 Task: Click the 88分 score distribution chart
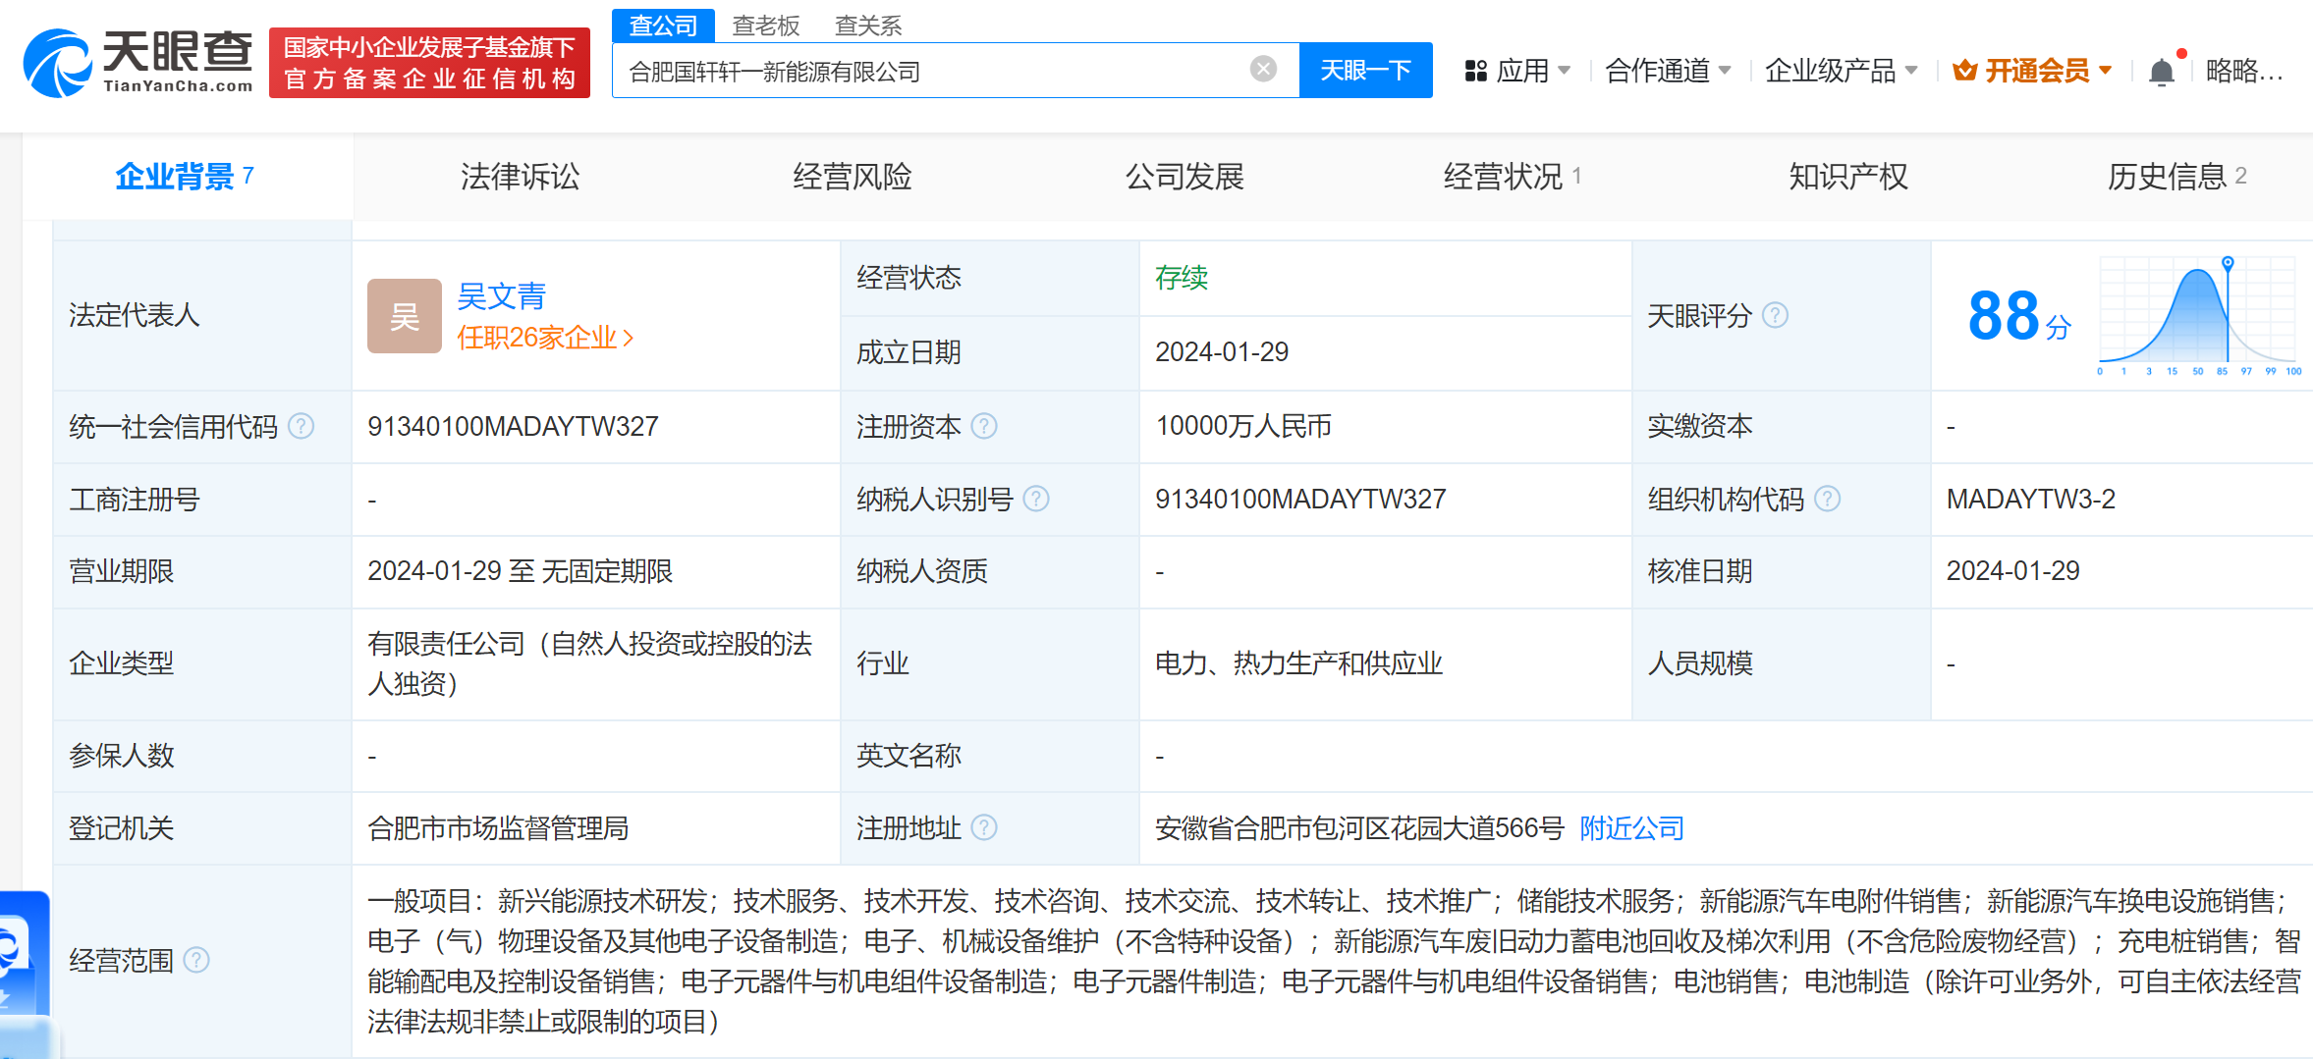(2200, 316)
